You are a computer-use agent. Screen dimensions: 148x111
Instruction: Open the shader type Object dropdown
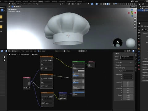pyautogui.click(x=16, y=51)
